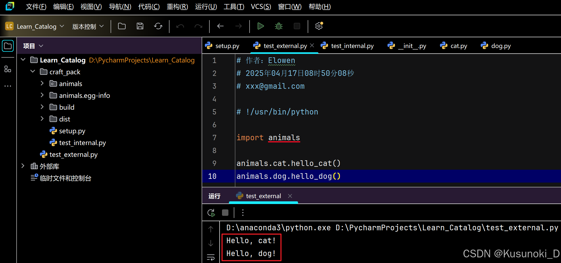
Task: Toggle soft-wrap in the run console
Action: pos(211,257)
